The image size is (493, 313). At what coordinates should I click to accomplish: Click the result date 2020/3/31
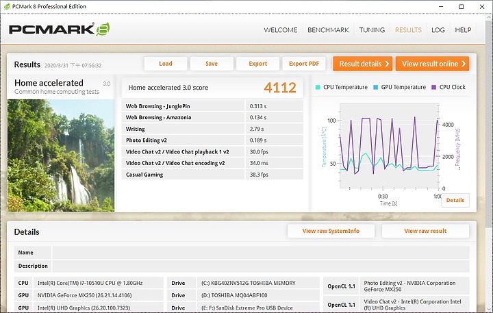pos(73,66)
